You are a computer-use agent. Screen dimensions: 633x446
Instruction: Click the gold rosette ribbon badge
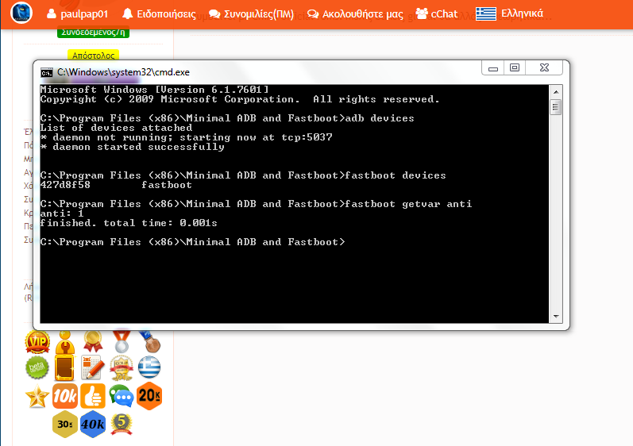[x=93, y=341]
